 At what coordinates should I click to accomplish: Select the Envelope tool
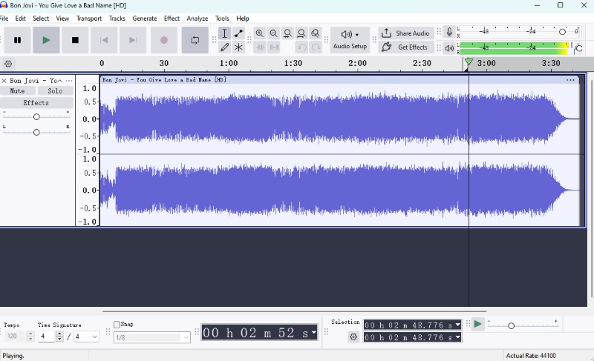pos(238,33)
